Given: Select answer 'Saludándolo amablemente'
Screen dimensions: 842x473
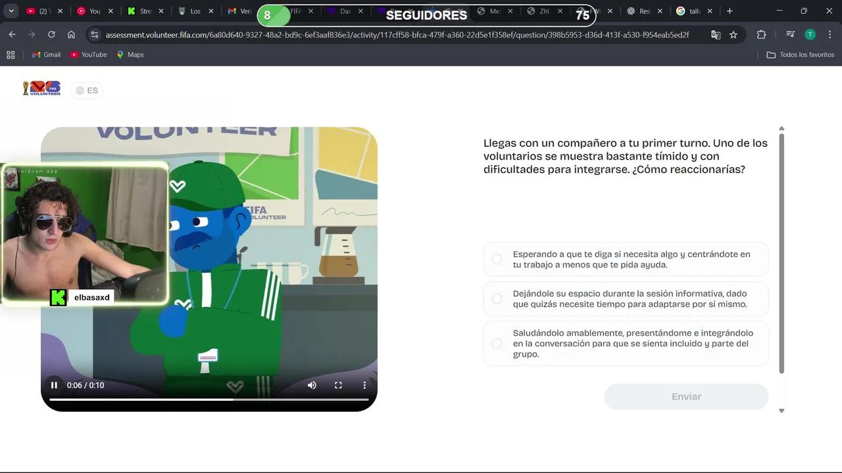Looking at the screenshot, I should (626, 344).
